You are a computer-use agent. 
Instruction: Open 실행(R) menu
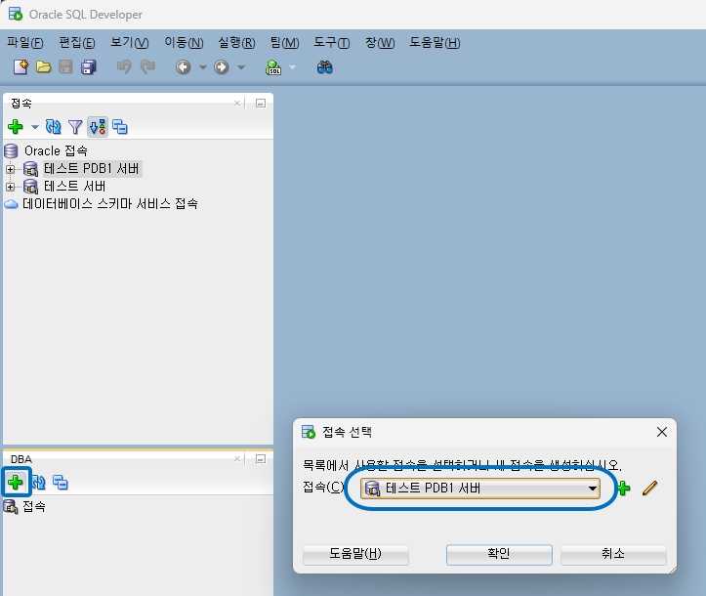pos(237,42)
